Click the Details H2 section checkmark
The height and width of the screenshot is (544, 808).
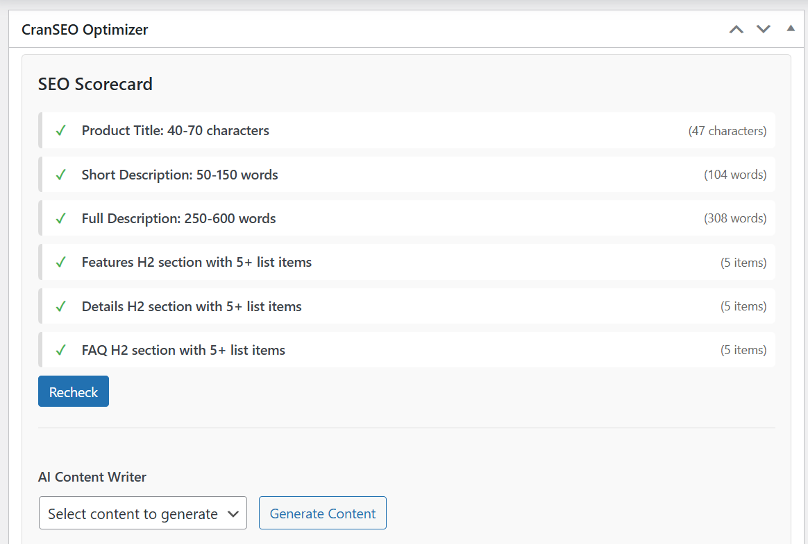(x=61, y=306)
